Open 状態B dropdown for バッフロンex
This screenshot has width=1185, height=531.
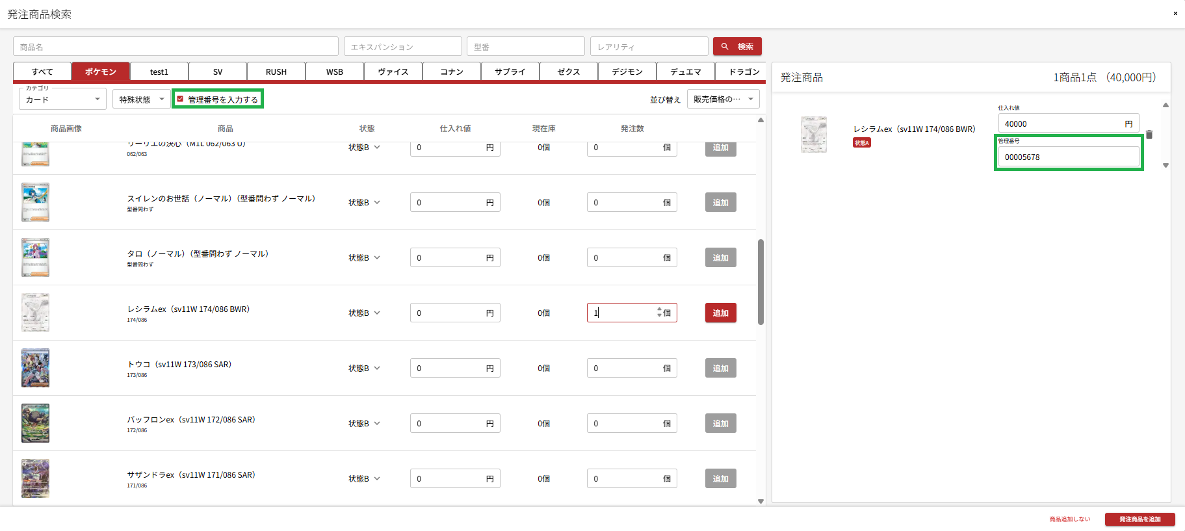(x=364, y=424)
